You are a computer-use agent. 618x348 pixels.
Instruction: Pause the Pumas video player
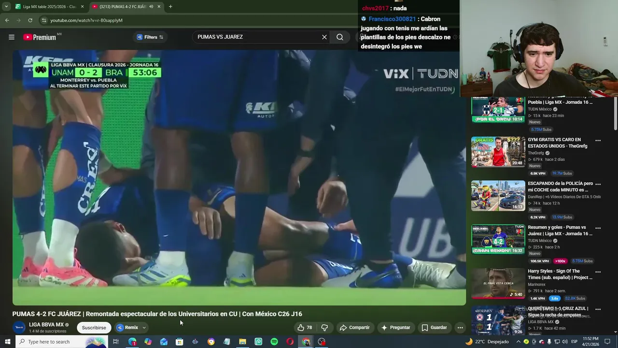coord(239,177)
